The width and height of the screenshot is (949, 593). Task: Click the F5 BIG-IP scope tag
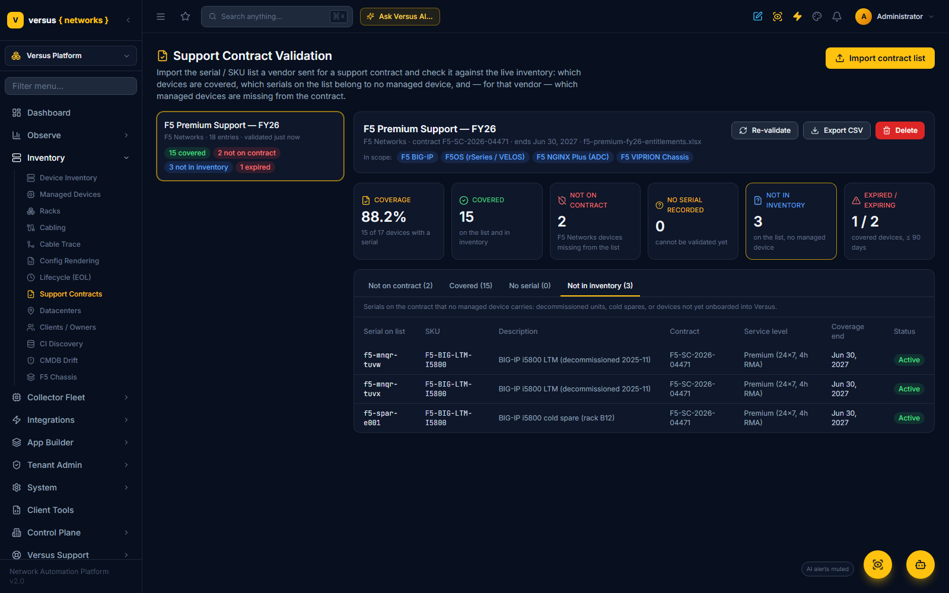click(x=417, y=157)
